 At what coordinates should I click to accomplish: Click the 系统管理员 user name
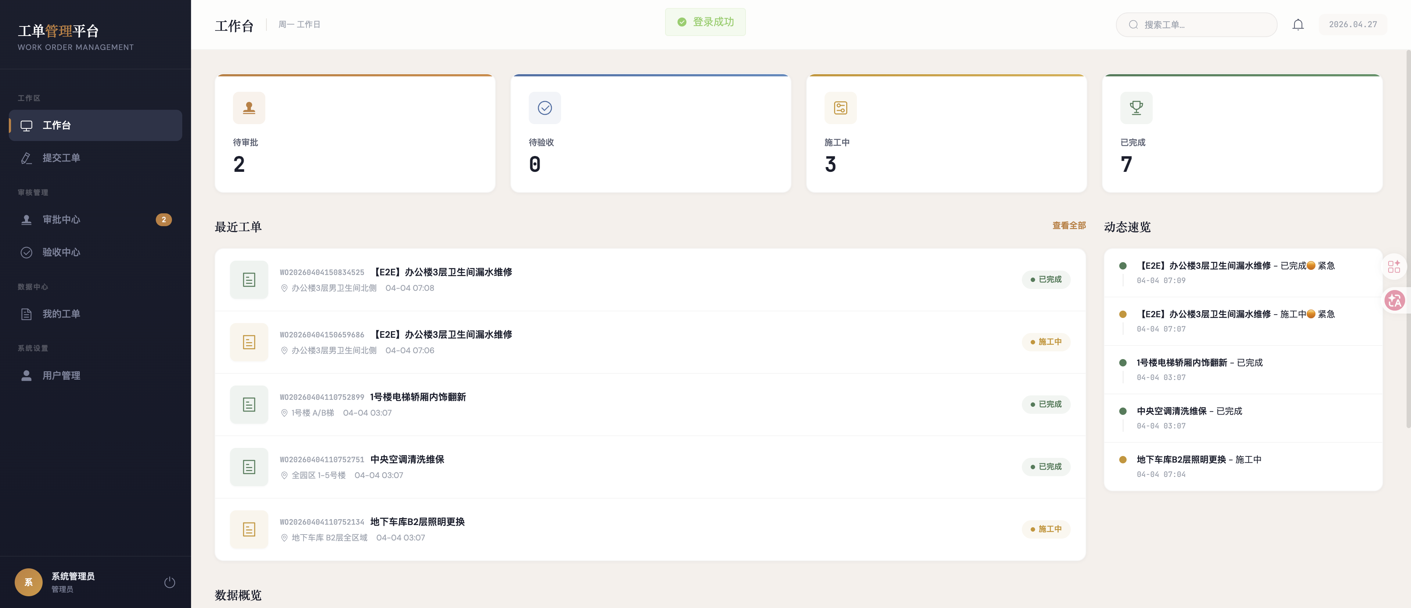[x=73, y=576]
